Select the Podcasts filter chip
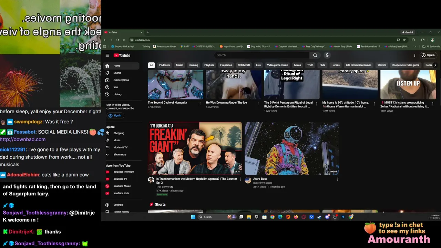 164,65
